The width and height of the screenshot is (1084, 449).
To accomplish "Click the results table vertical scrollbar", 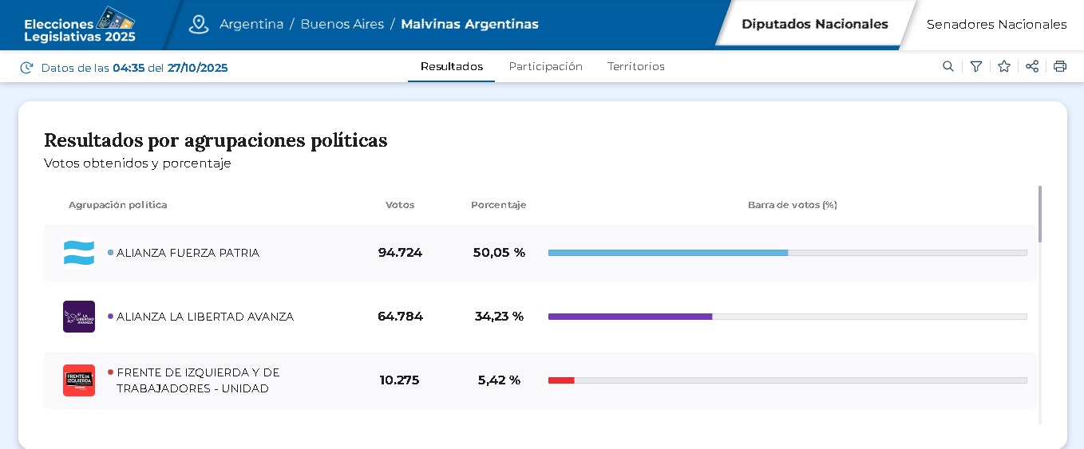I will [1040, 215].
